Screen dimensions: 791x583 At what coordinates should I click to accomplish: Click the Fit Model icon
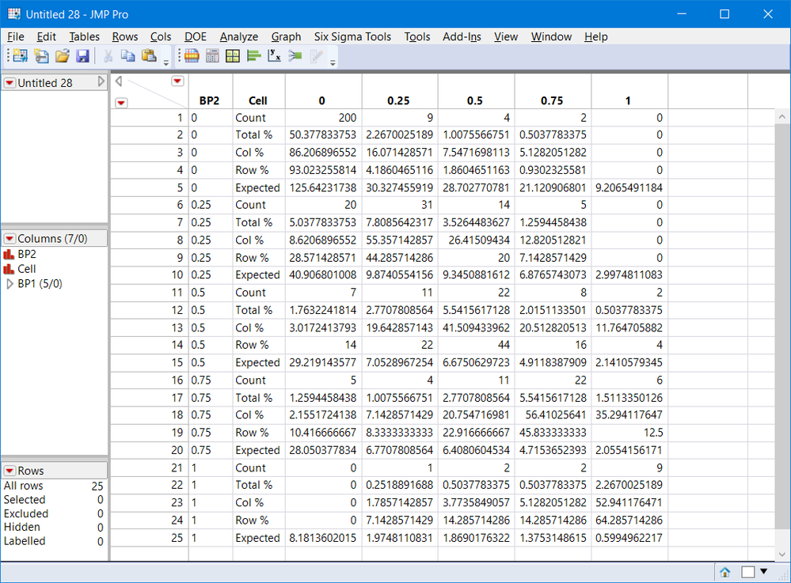coord(295,56)
